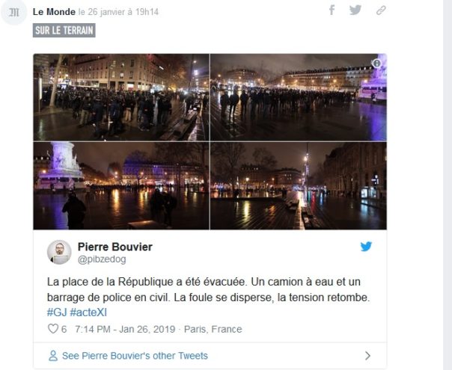This screenshot has height=370, width=452.
Task: Click the person icon beside other Tweets
Action: coord(52,356)
